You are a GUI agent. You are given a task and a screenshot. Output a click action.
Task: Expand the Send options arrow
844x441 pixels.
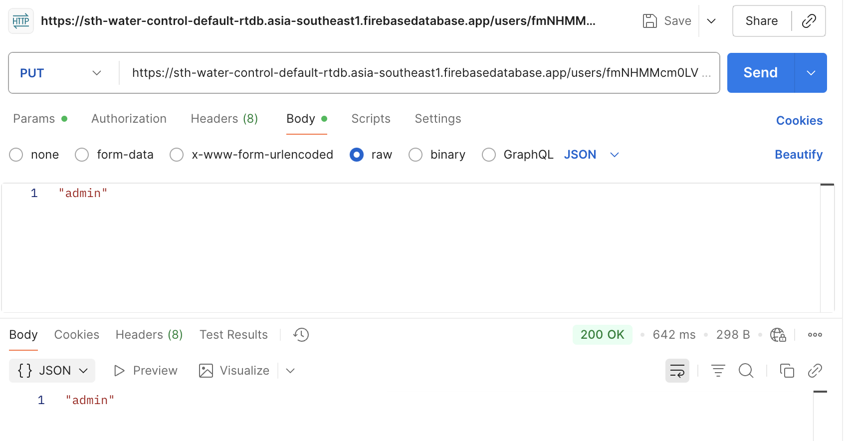(811, 73)
